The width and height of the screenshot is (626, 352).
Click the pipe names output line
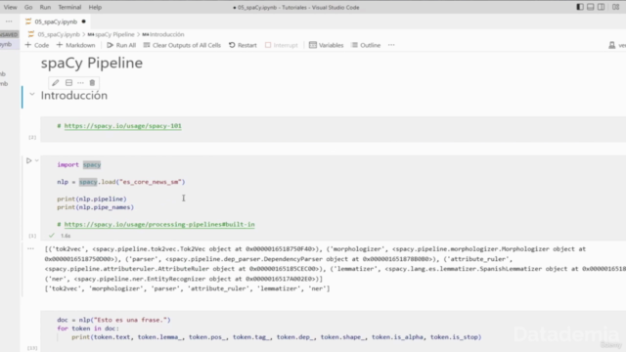187,288
